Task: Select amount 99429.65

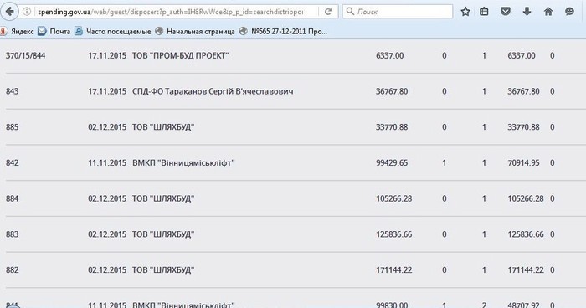Action: click(392, 162)
